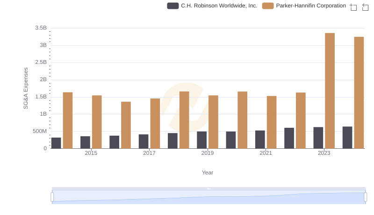The height and width of the screenshot is (215, 374).
Task: Select the Parker-Hannifin 2014 bar
Action: point(68,120)
